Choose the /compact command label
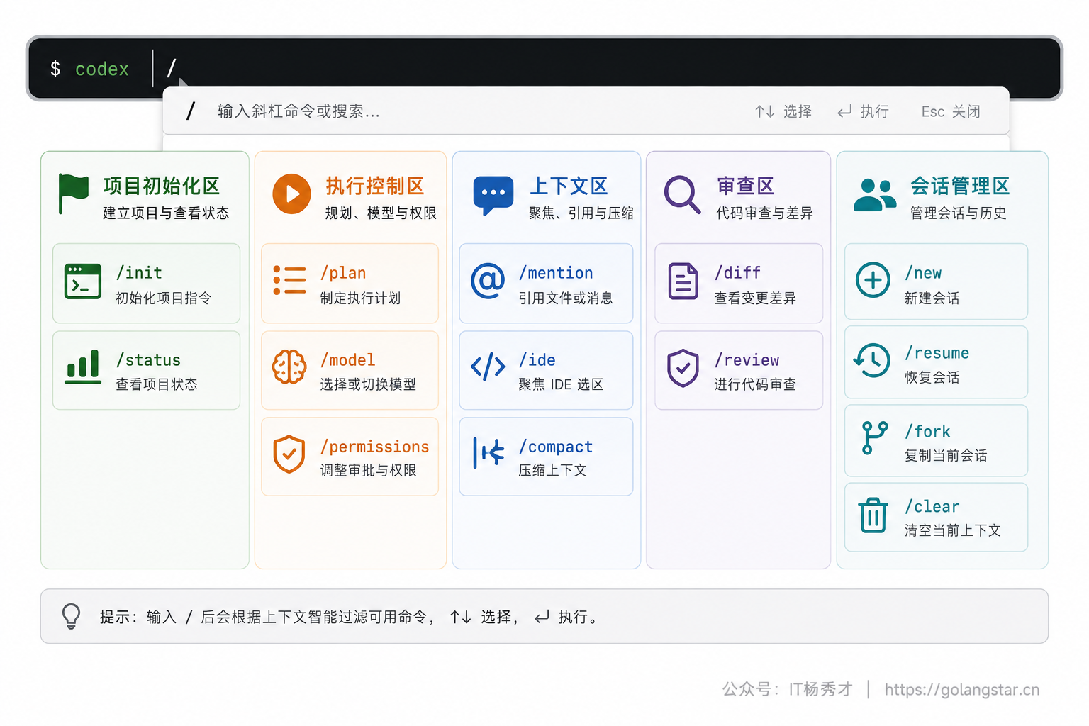 tap(556, 447)
